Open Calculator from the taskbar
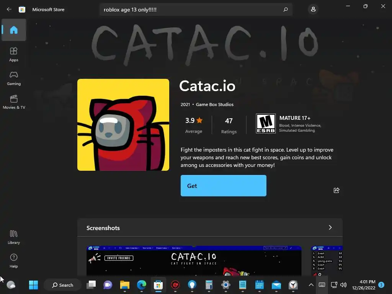Image resolution: width=392 pixels, height=294 pixels. coord(209,285)
